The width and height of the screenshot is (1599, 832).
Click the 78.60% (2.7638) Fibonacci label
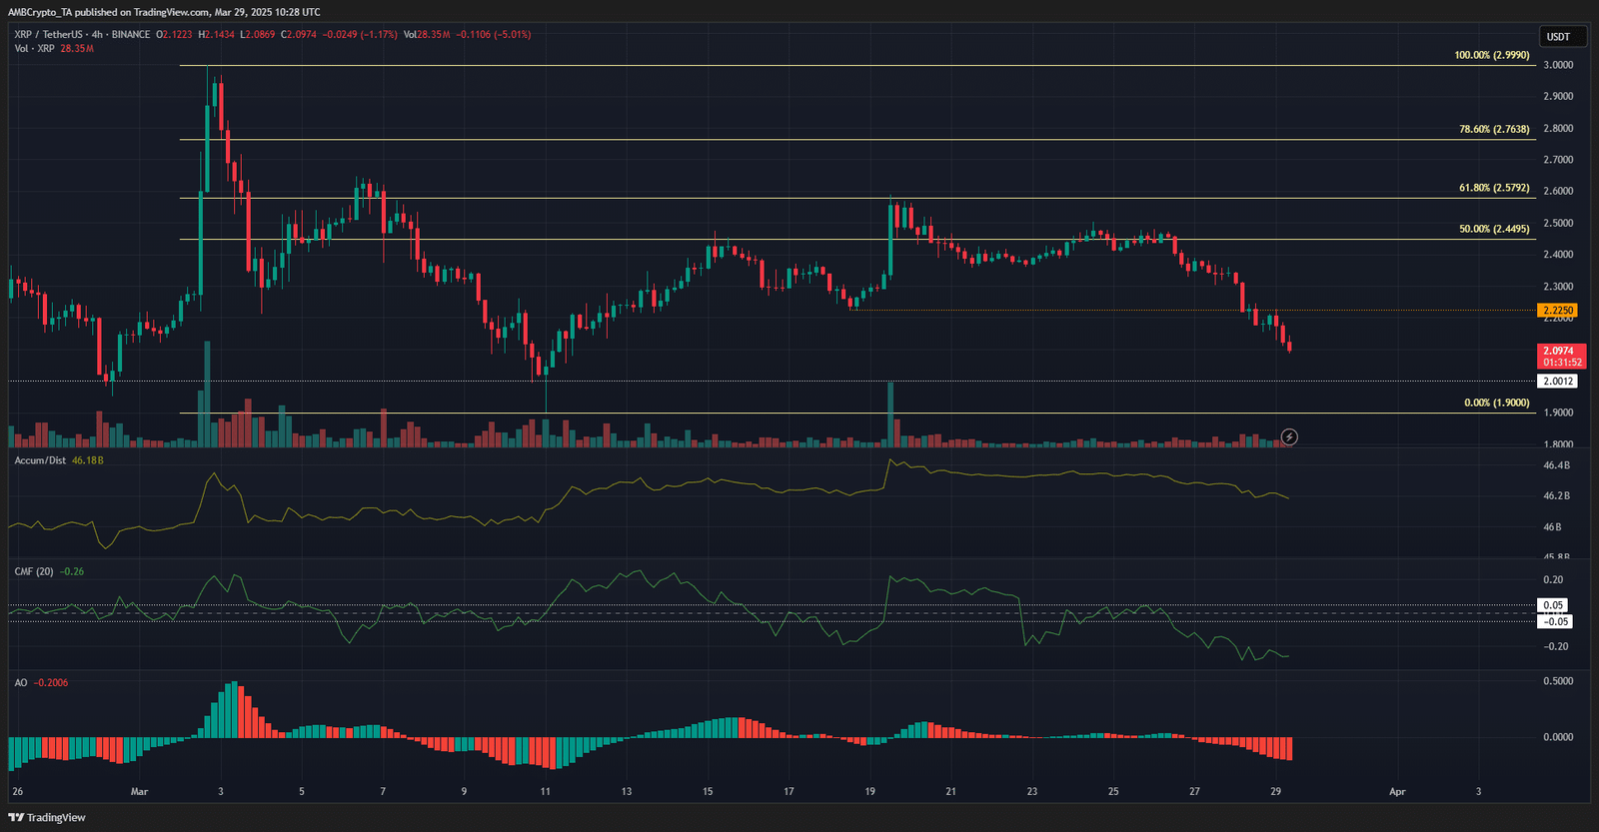(1493, 130)
